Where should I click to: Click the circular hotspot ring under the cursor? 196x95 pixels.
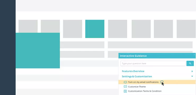(162, 82)
